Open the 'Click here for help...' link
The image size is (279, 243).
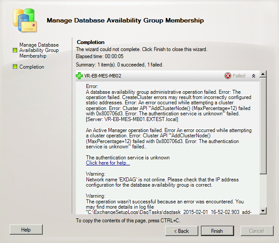point(108,163)
